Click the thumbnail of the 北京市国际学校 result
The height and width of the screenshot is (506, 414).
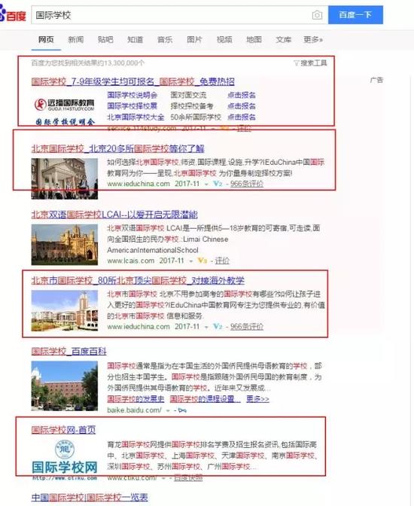pos(65,311)
